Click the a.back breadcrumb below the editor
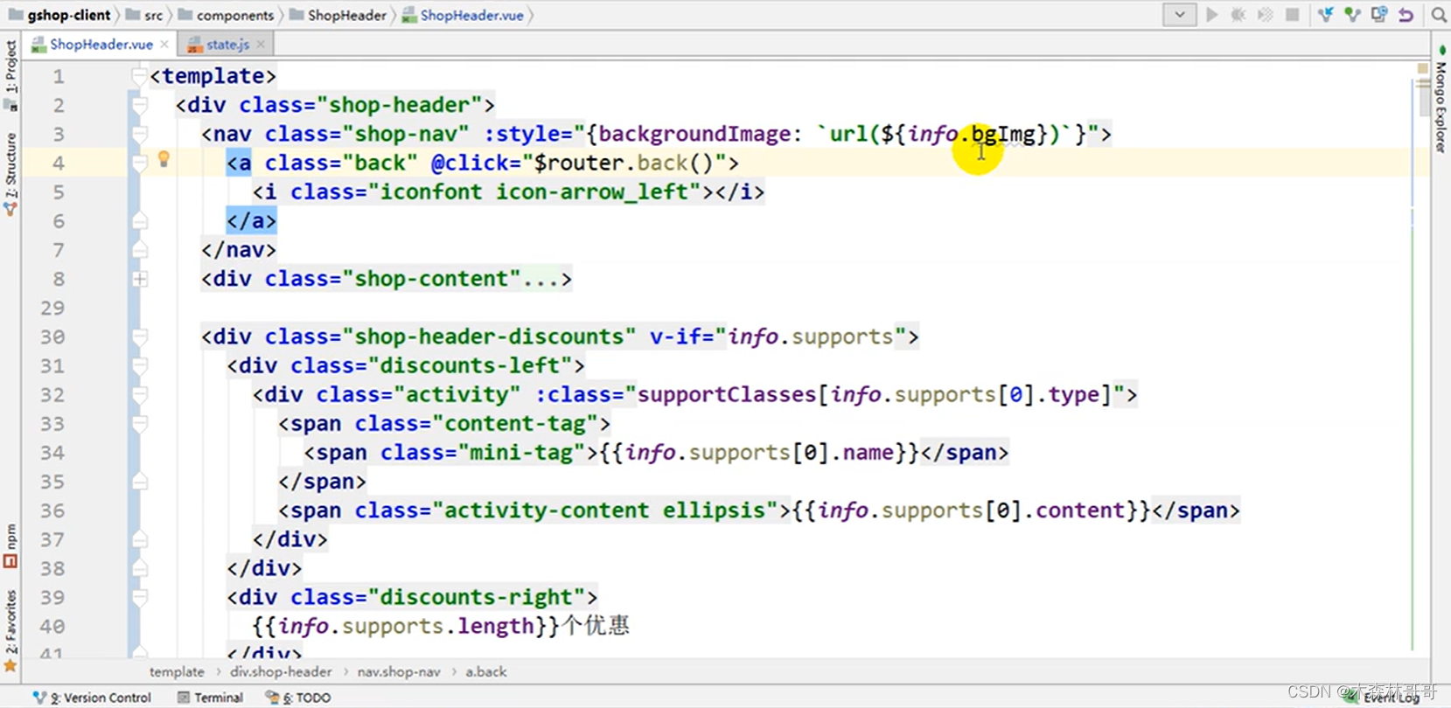Image resolution: width=1451 pixels, height=708 pixels. click(486, 671)
